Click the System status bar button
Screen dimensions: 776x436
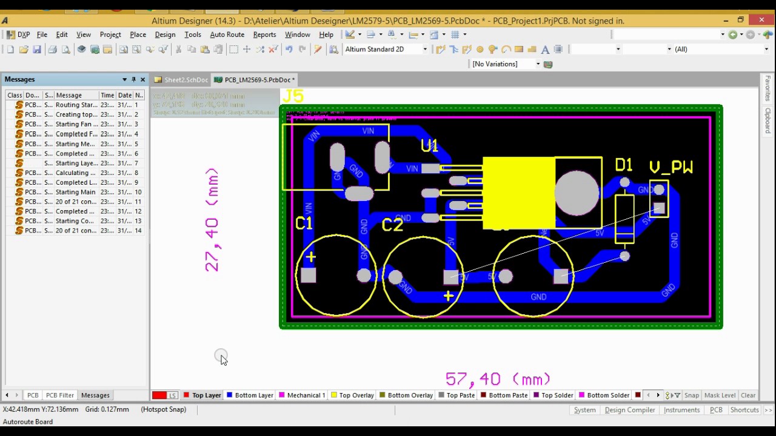point(585,410)
